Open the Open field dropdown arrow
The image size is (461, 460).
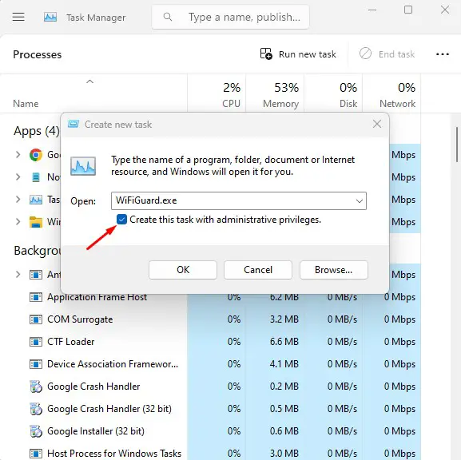coord(360,201)
